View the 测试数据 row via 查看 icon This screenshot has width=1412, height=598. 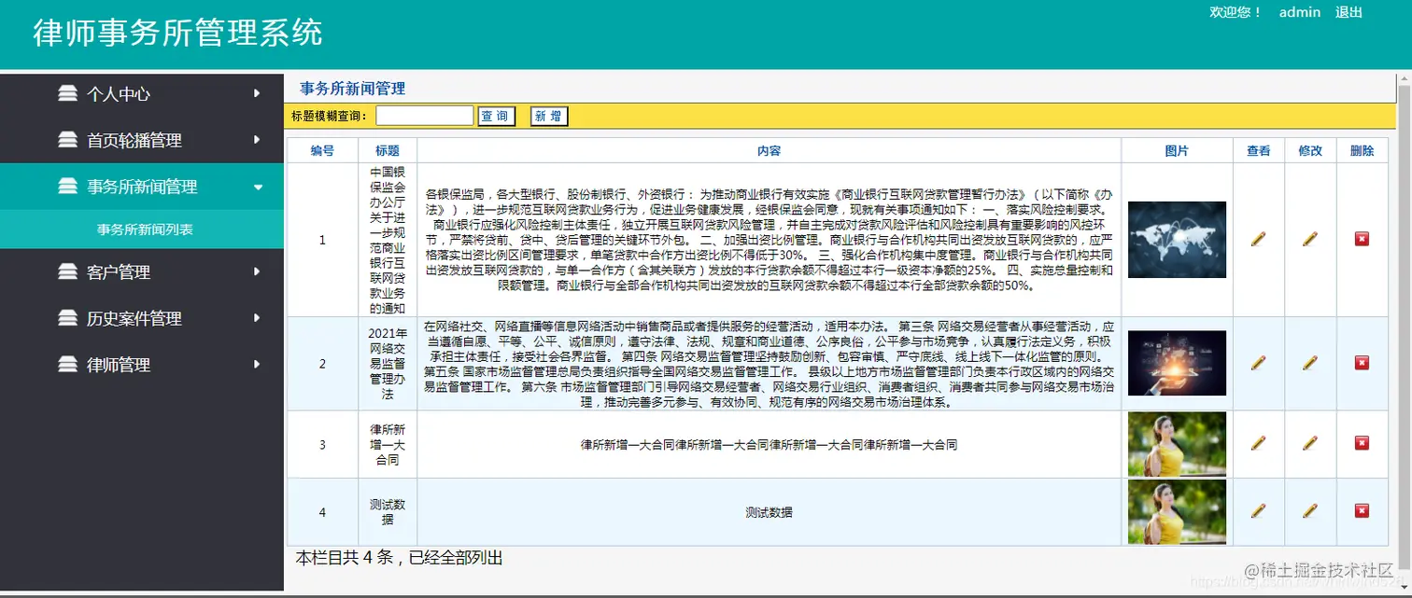coord(1258,511)
